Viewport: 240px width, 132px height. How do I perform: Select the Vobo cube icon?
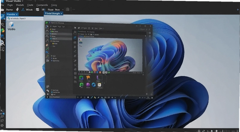(11, 24)
